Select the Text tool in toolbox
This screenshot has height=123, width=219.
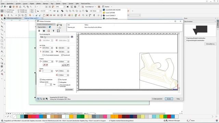(x=2, y=52)
